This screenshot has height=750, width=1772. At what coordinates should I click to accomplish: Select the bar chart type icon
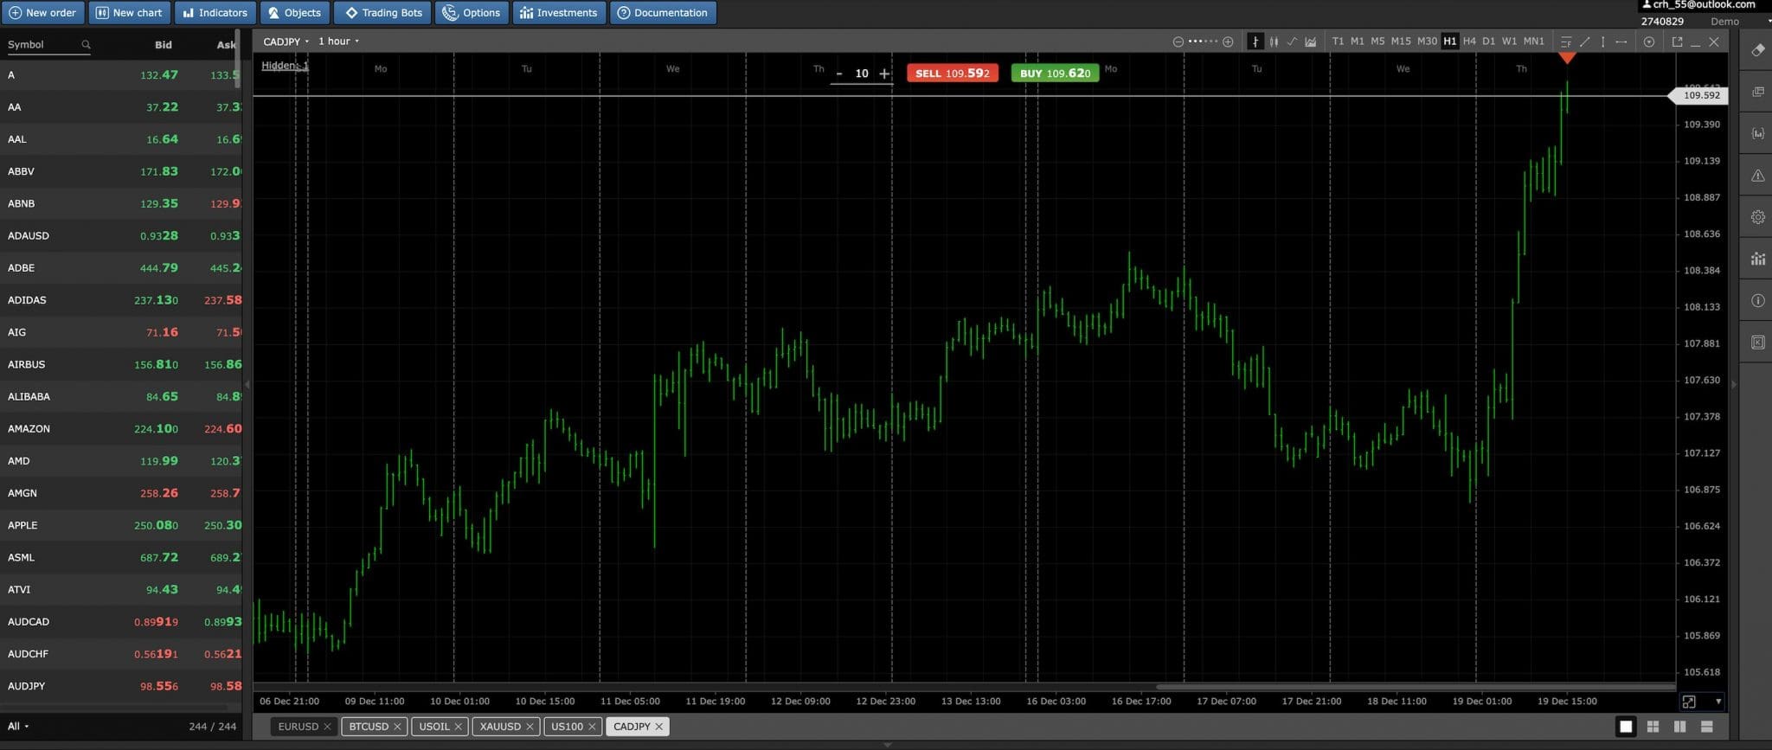coord(1255,42)
